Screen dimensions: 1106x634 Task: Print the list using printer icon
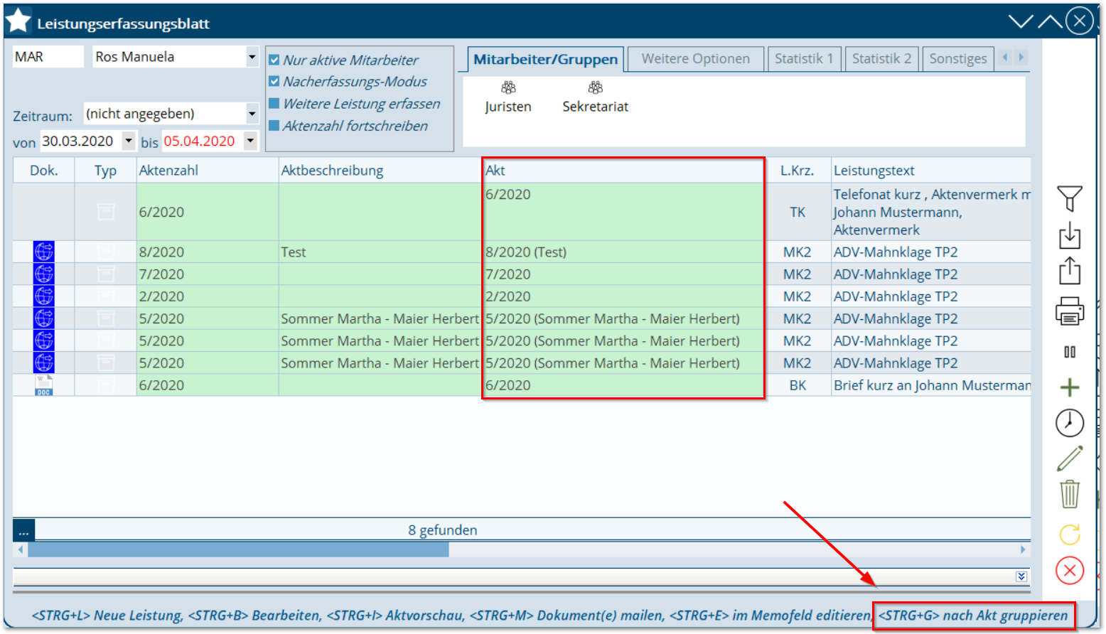1069,311
